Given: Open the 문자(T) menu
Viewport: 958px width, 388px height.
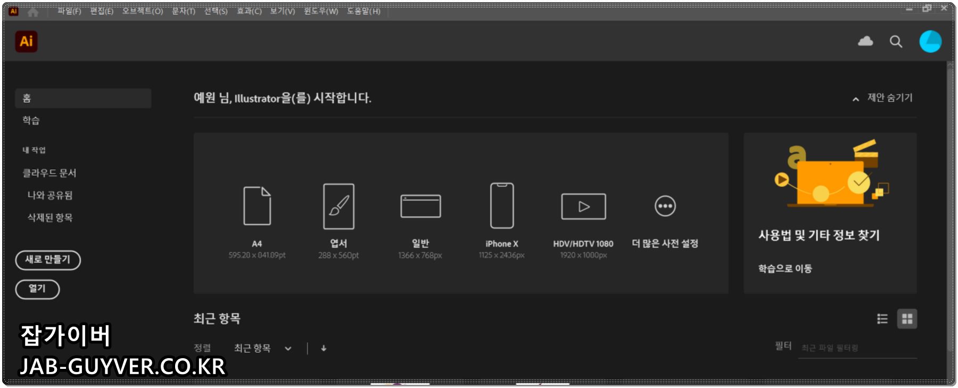Looking at the screenshot, I should click(x=184, y=11).
